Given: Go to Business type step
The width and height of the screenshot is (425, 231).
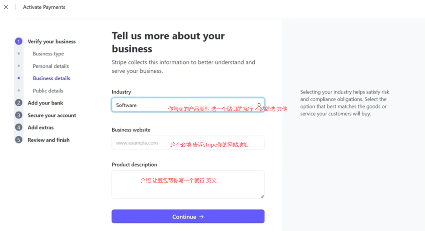Looking at the screenshot, I should coord(48,54).
